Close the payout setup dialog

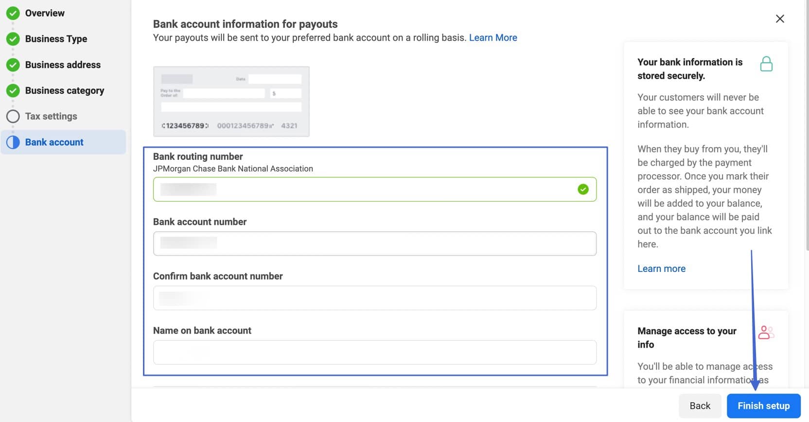click(780, 18)
